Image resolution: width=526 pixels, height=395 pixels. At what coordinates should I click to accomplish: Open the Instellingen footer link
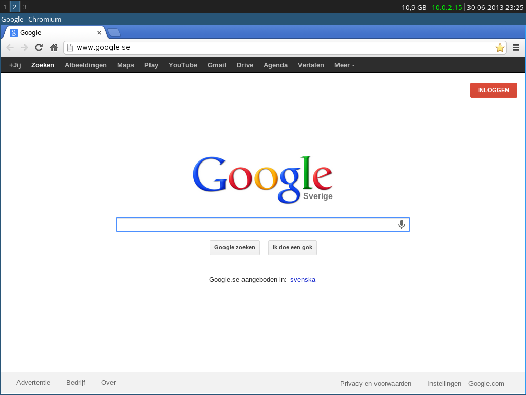444,384
